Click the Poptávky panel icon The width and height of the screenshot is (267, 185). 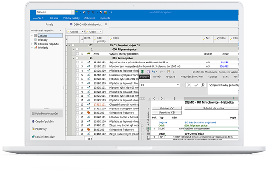[33, 129]
